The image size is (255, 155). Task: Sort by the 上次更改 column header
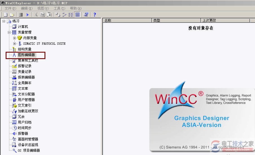tap(225, 21)
